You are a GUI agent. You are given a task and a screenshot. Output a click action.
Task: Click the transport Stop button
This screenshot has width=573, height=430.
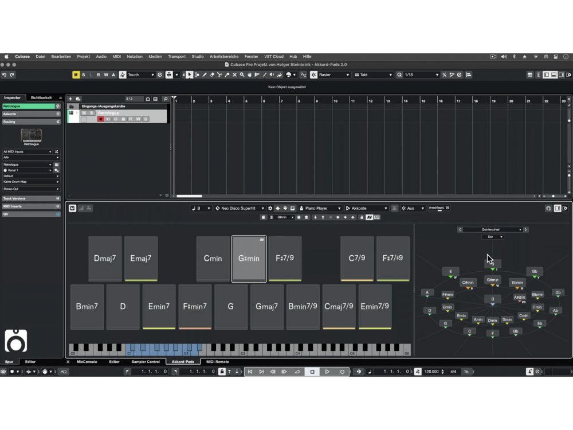312,372
